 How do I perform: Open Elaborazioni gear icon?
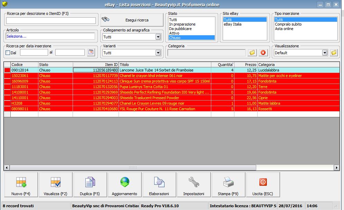(159, 185)
